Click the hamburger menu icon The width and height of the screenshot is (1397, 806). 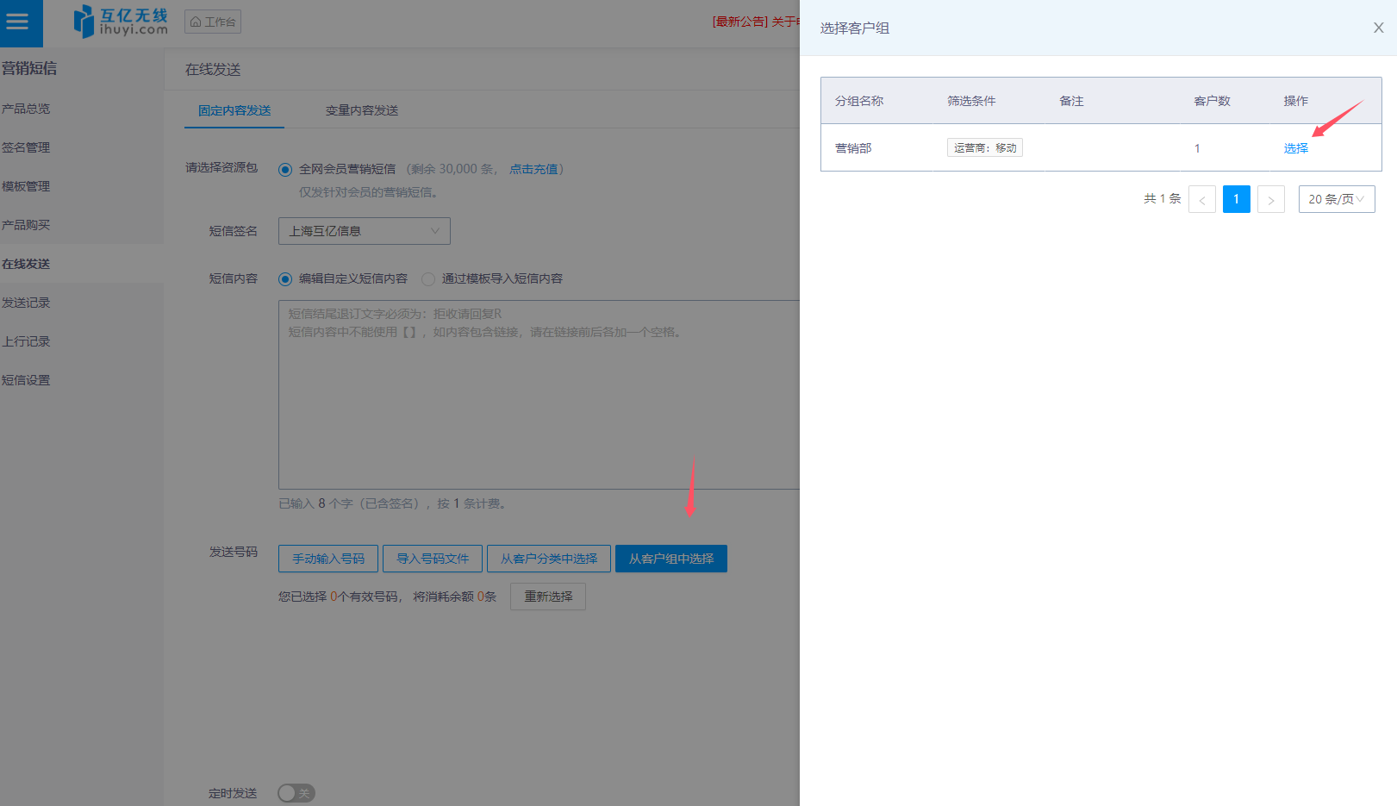(18, 22)
